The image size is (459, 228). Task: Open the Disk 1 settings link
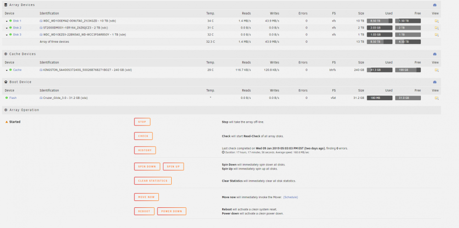click(17, 21)
